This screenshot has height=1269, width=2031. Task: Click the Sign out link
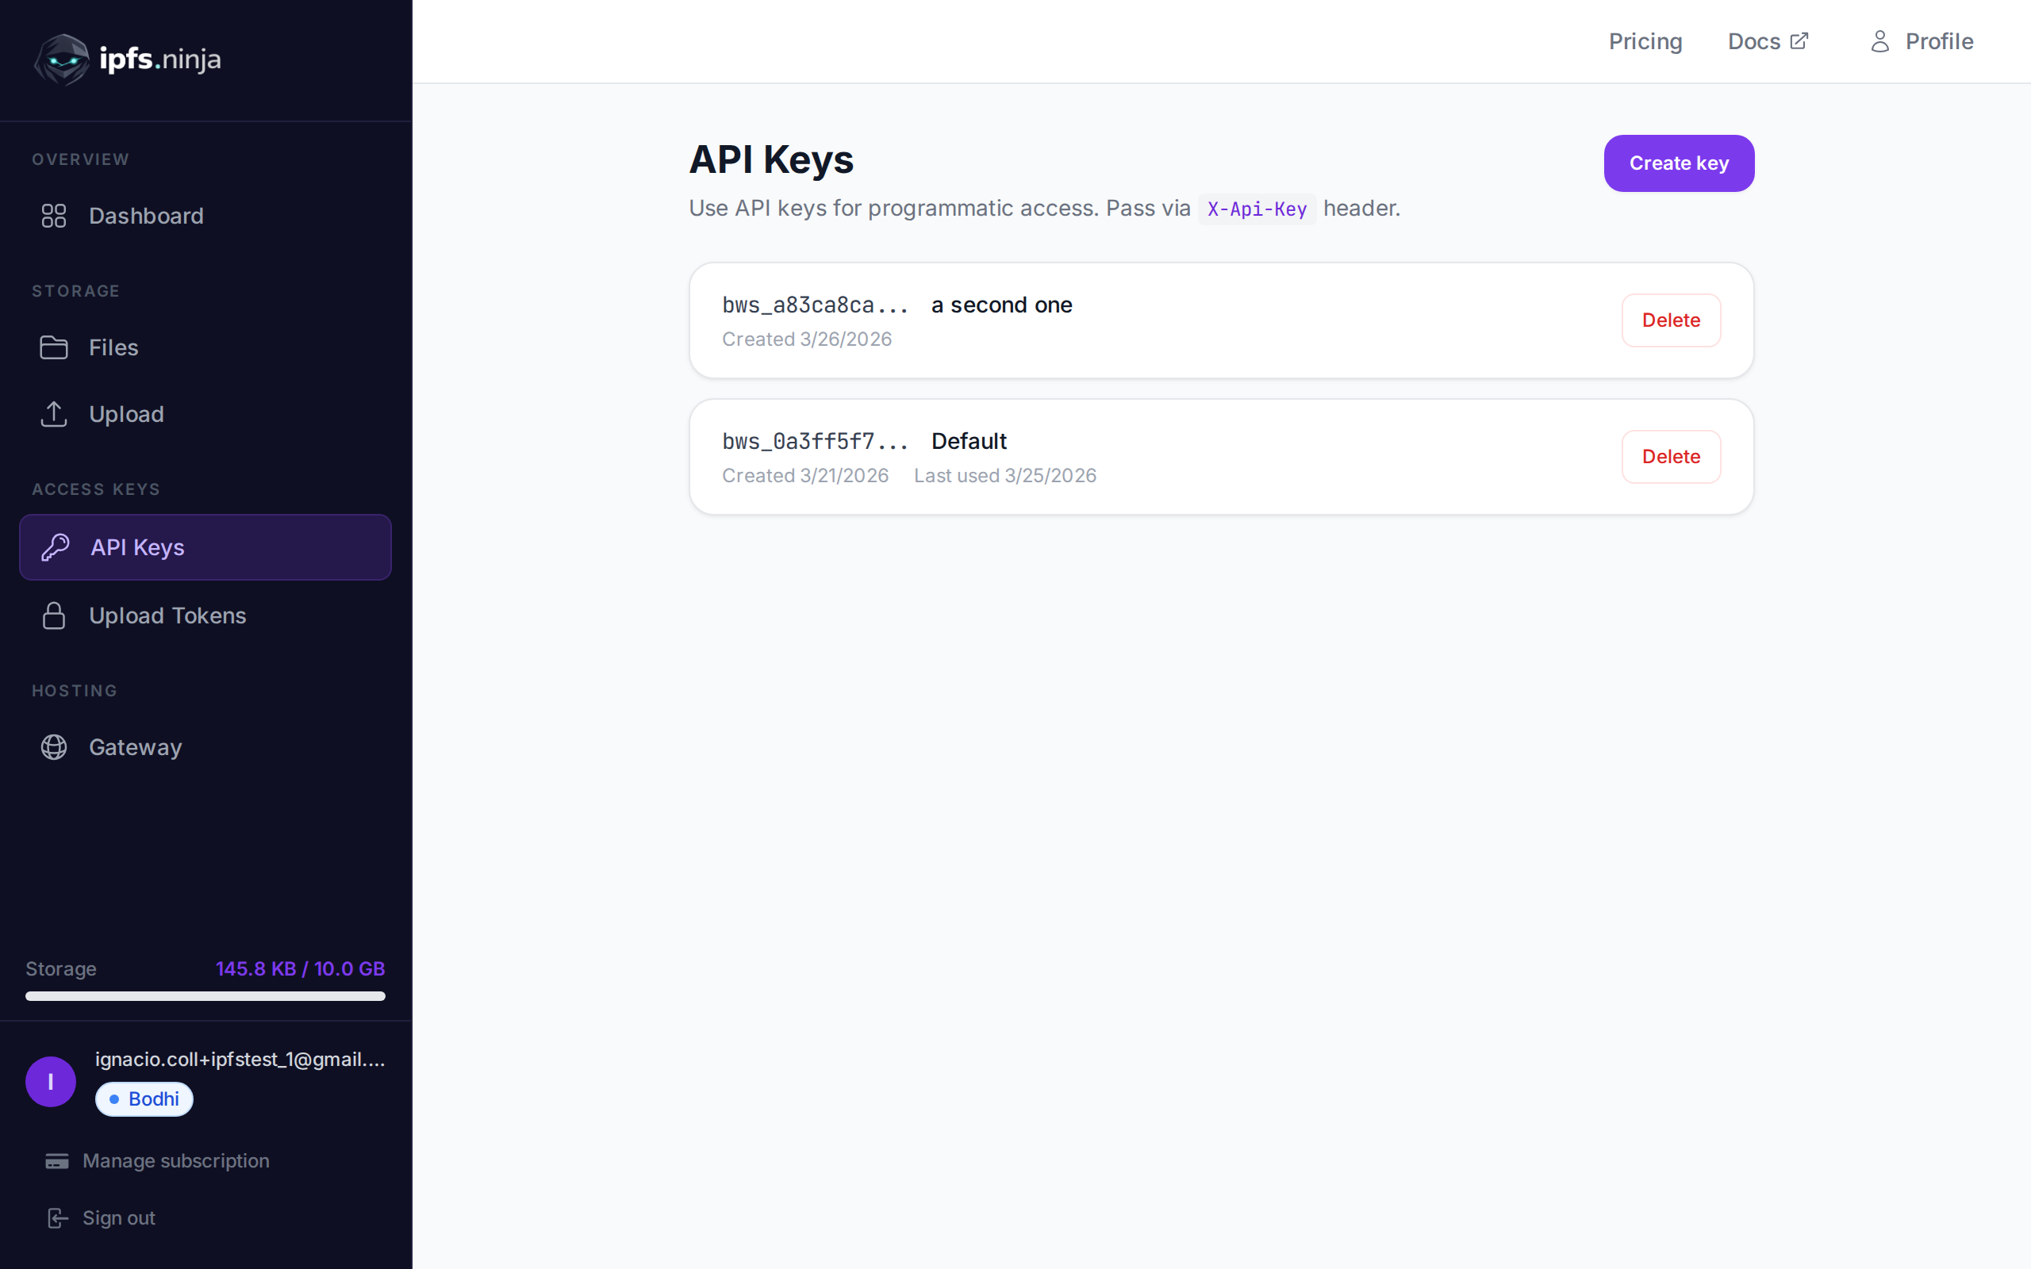click(x=118, y=1217)
